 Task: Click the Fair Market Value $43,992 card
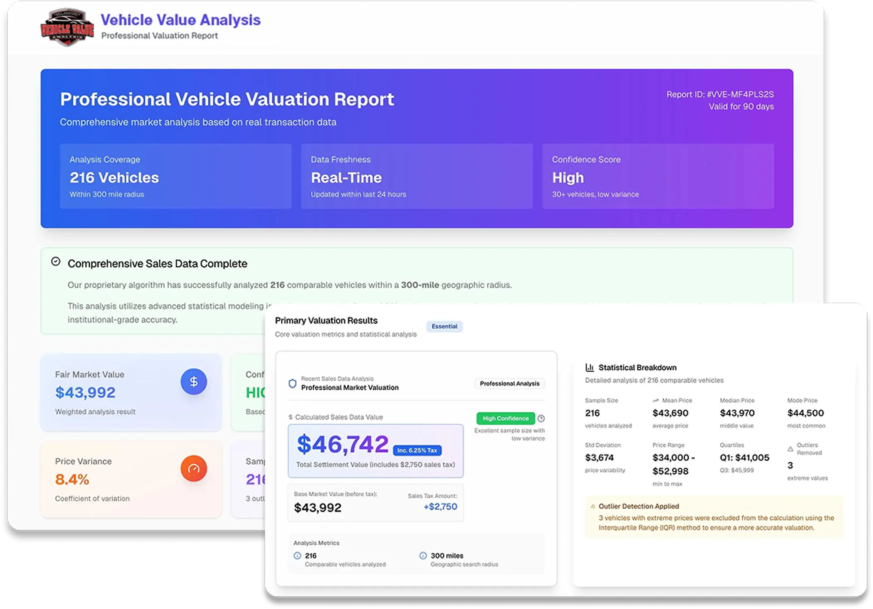tap(131, 392)
